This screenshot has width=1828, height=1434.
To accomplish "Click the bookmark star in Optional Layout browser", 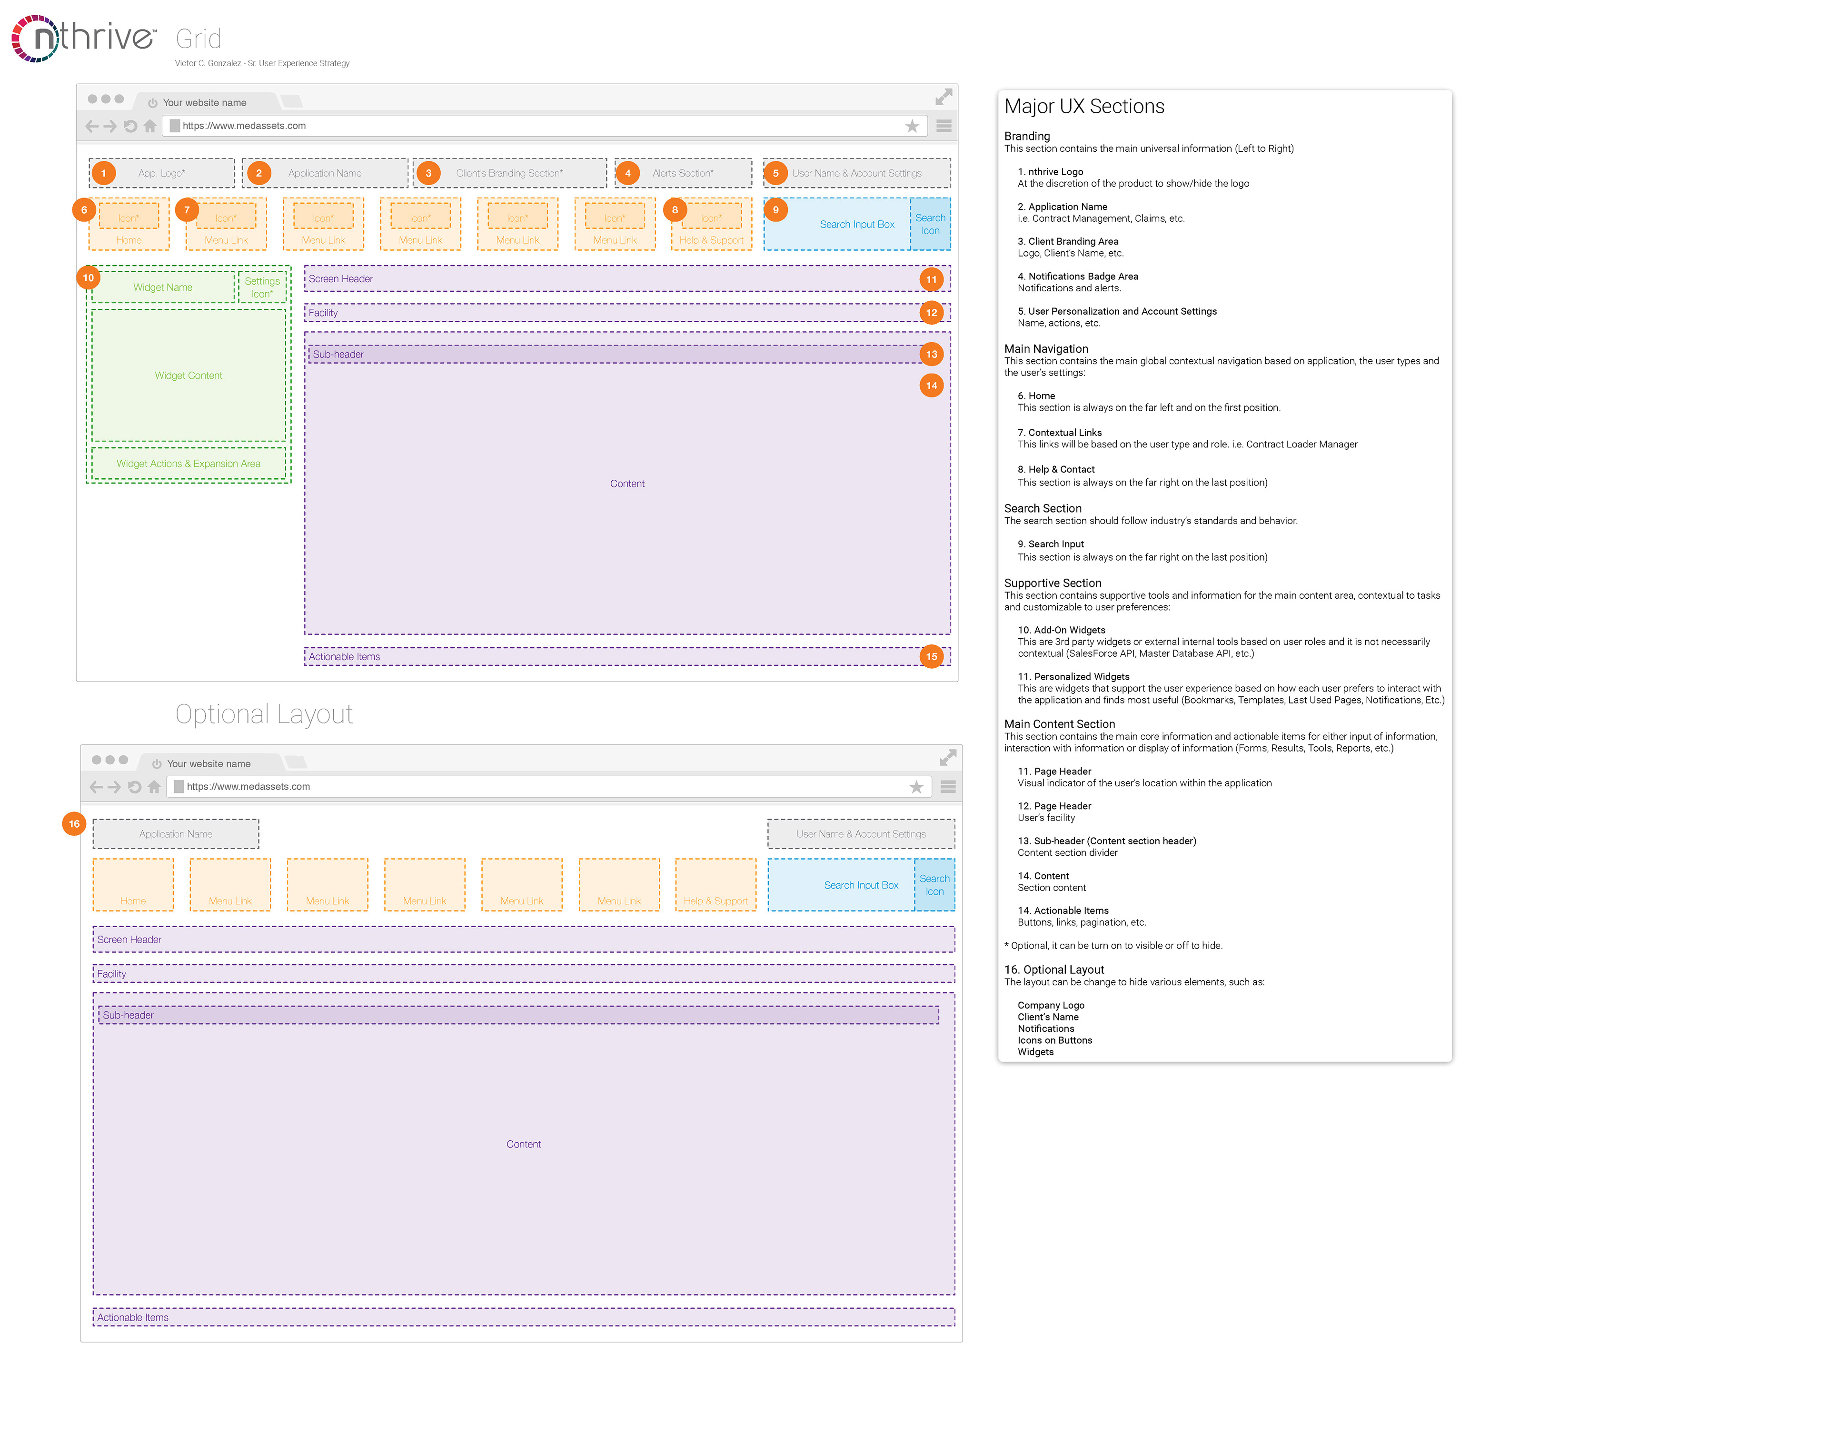I will coord(916,787).
